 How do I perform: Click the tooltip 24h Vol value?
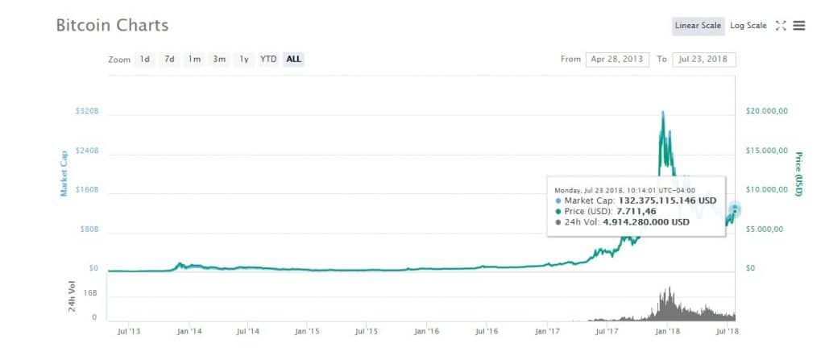(x=645, y=222)
